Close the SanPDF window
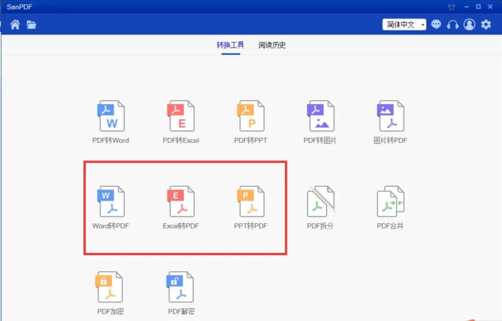 [490, 7]
